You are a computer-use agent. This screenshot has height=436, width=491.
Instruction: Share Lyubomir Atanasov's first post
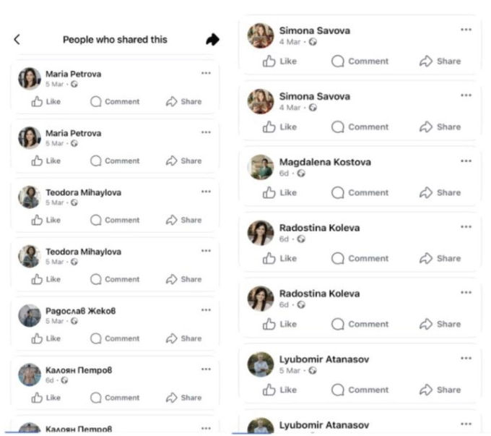tap(440, 390)
